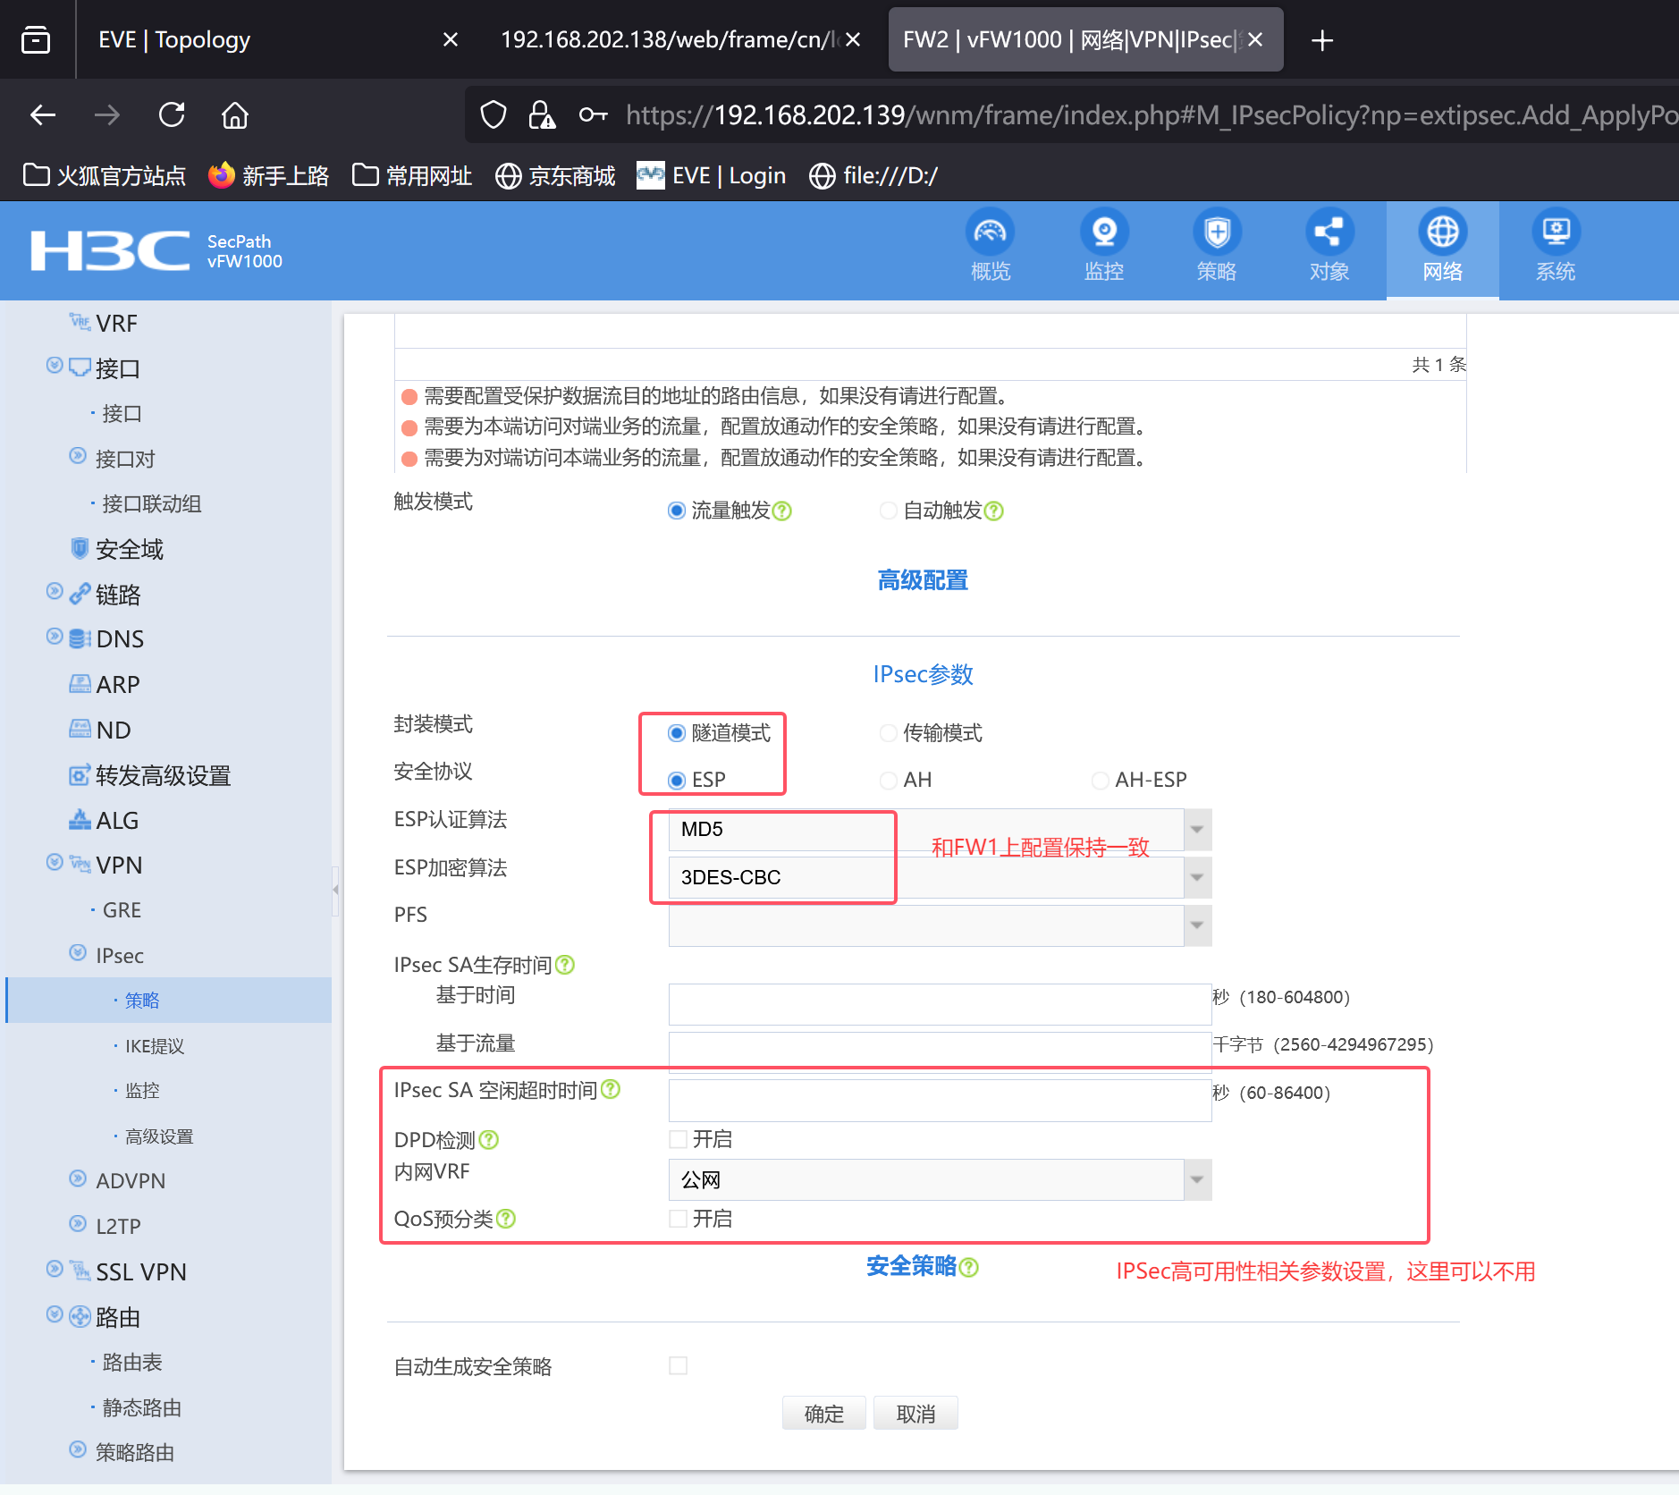The width and height of the screenshot is (1679, 1495).
Task: Toggle 高级配置 section link
Action: [923, 580]
